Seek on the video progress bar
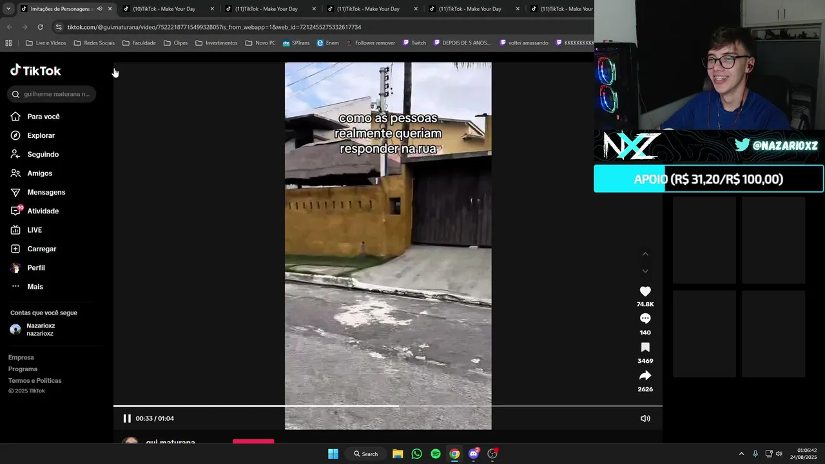This screenshot has width=825, height=464. [387, 406]
